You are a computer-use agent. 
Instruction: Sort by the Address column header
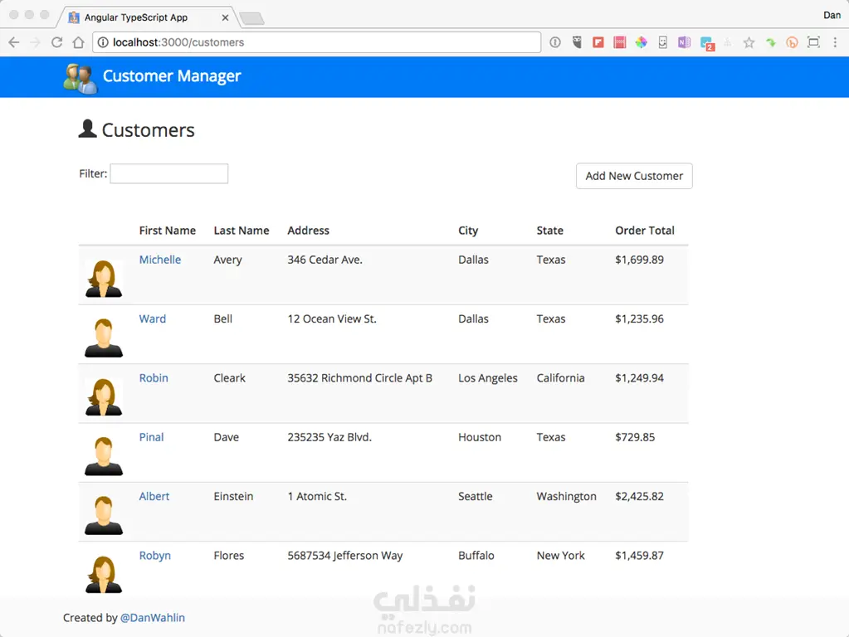[x=308, y=231]
